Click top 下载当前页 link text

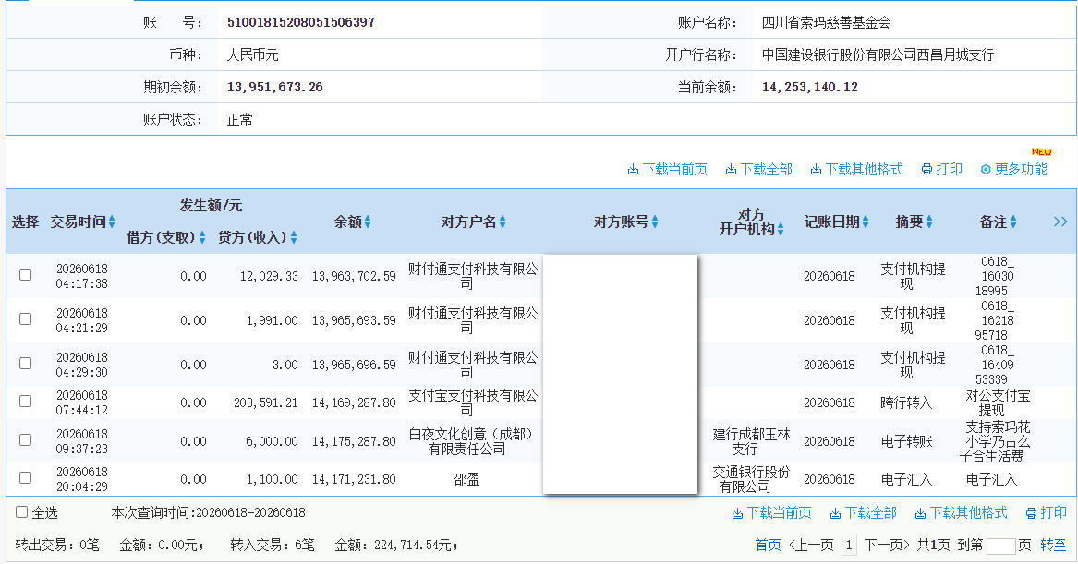click(x=674, y=170)
